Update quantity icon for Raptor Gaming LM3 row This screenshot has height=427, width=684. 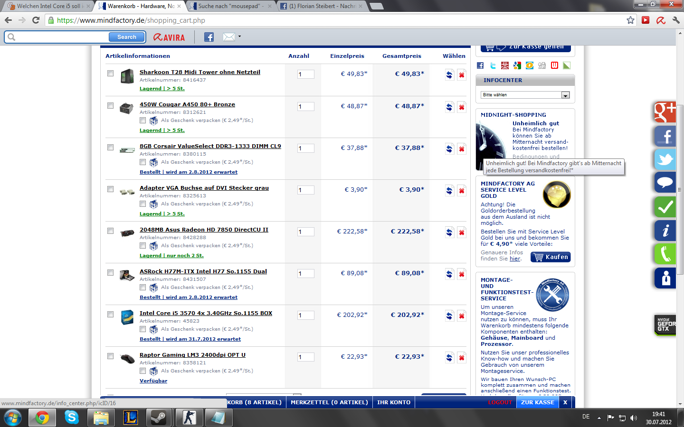pyautogui.click(x=449, y=357)
